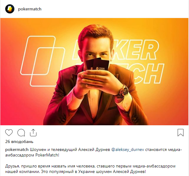
Task: Share the post using the upload arrow icon
Action: click(x=33, y=133)
